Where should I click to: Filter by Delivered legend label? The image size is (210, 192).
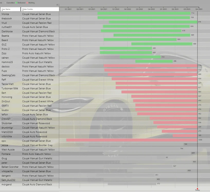[21, 3]
